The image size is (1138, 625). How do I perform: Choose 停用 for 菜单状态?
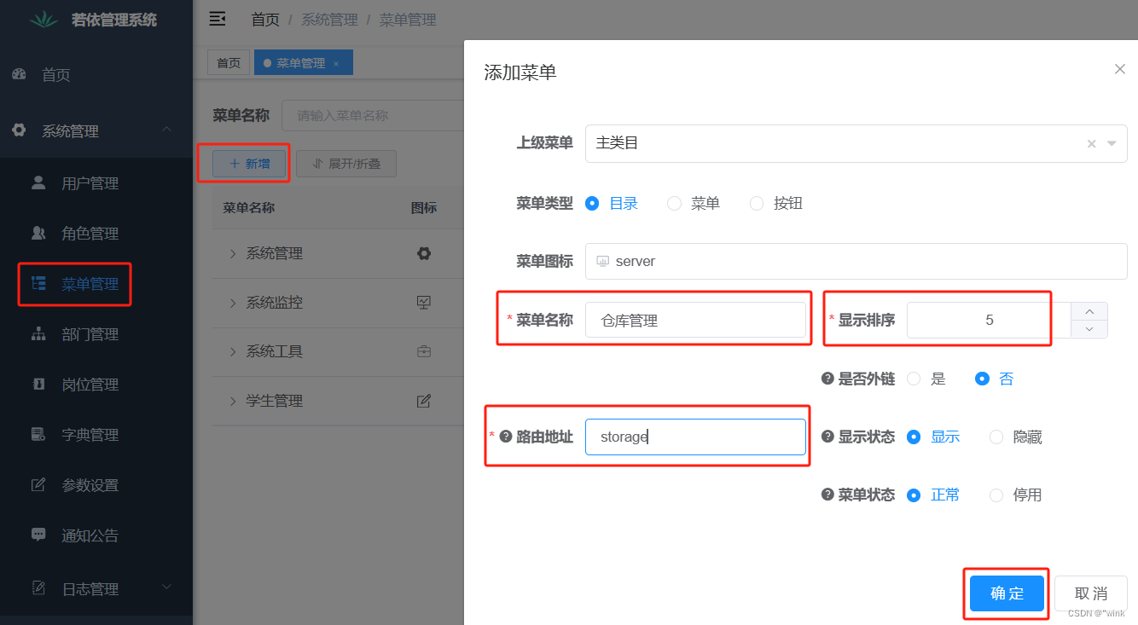pyautogui.click(x=996, y=495)
